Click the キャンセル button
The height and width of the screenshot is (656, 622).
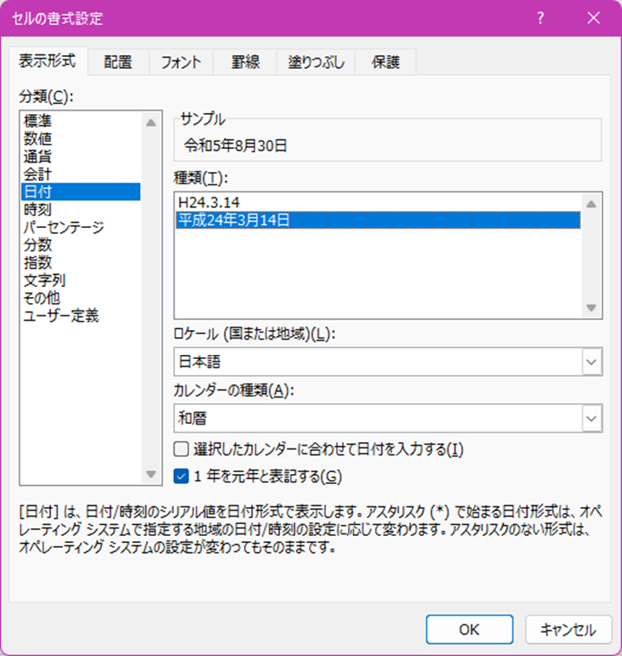click(568, 630)
